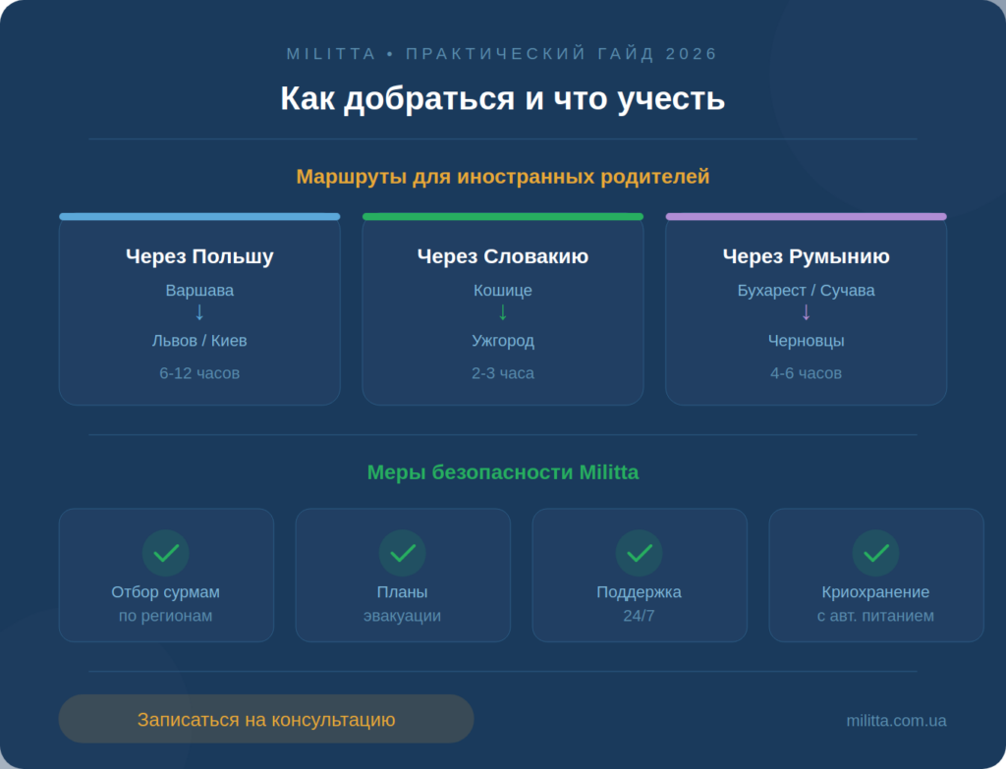Select the Через Словакию route card title

click(503, 256)
